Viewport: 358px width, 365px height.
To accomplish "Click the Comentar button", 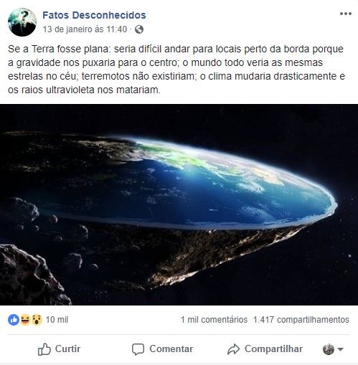I will click(162, 349).
